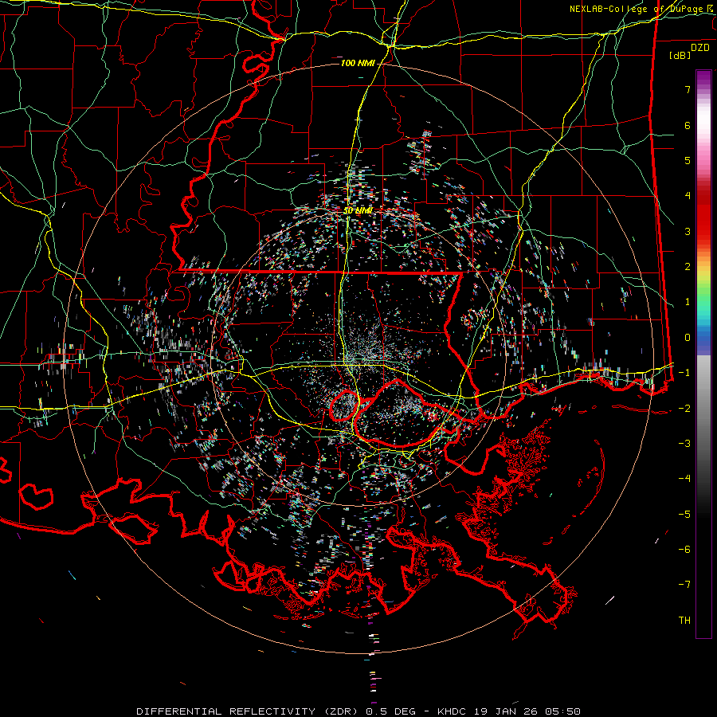Click the 6 tick label on the scale
This screenshot has width=717, height=717.
(x=688, y=125)
